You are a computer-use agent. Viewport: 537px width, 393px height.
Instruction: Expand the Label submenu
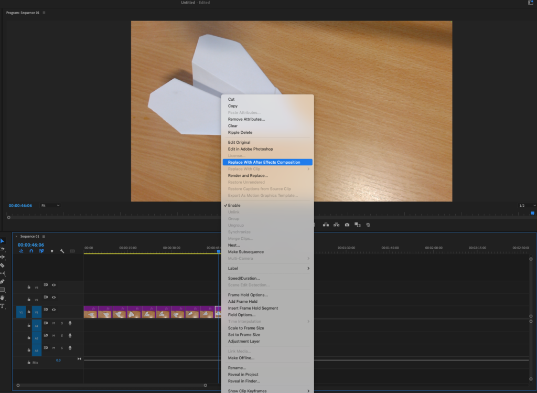[267, 269]
